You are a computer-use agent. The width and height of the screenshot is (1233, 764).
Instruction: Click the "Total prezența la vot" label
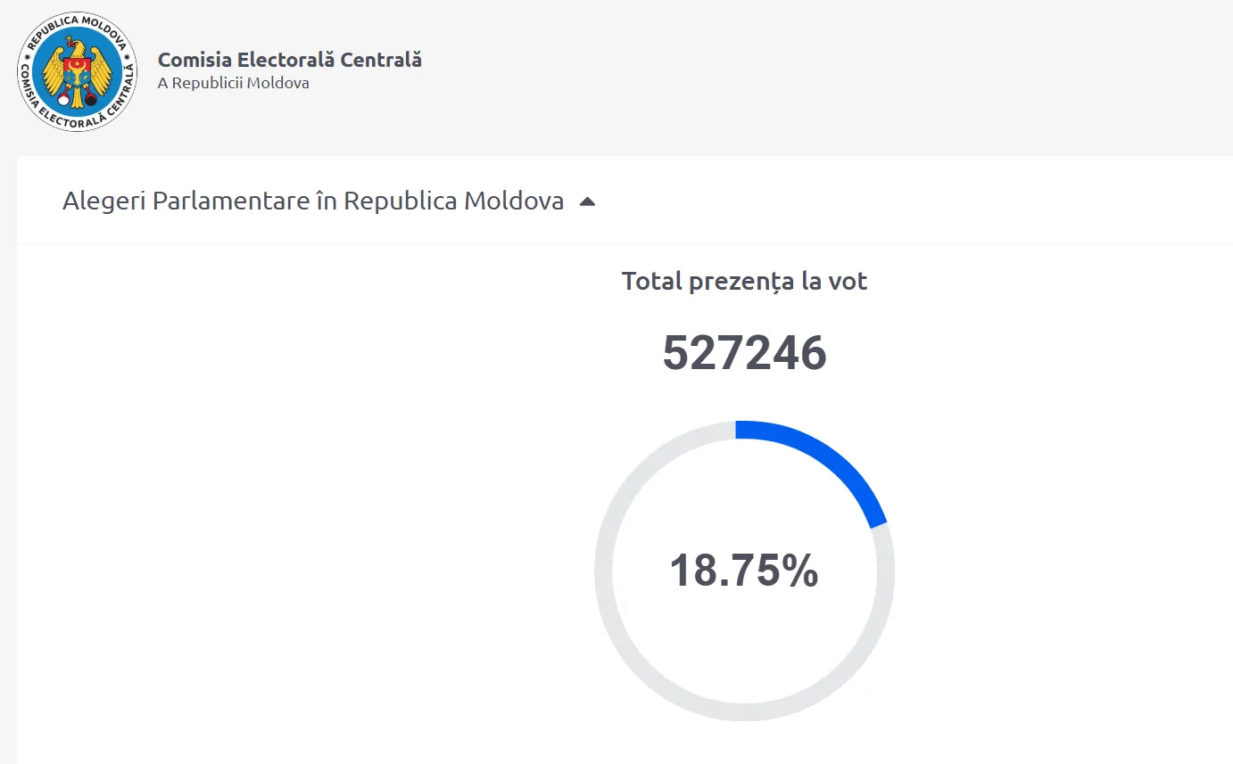click(x=744, y=282)
